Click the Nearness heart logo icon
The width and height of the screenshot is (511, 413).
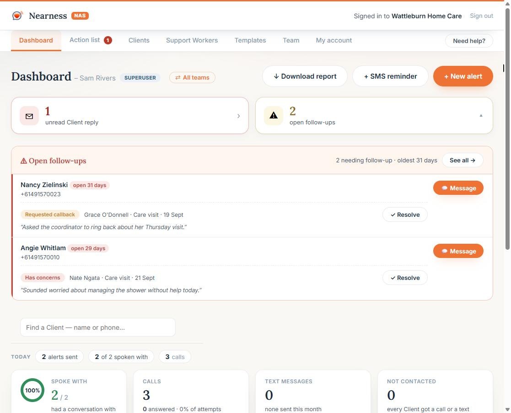[17, 16]
